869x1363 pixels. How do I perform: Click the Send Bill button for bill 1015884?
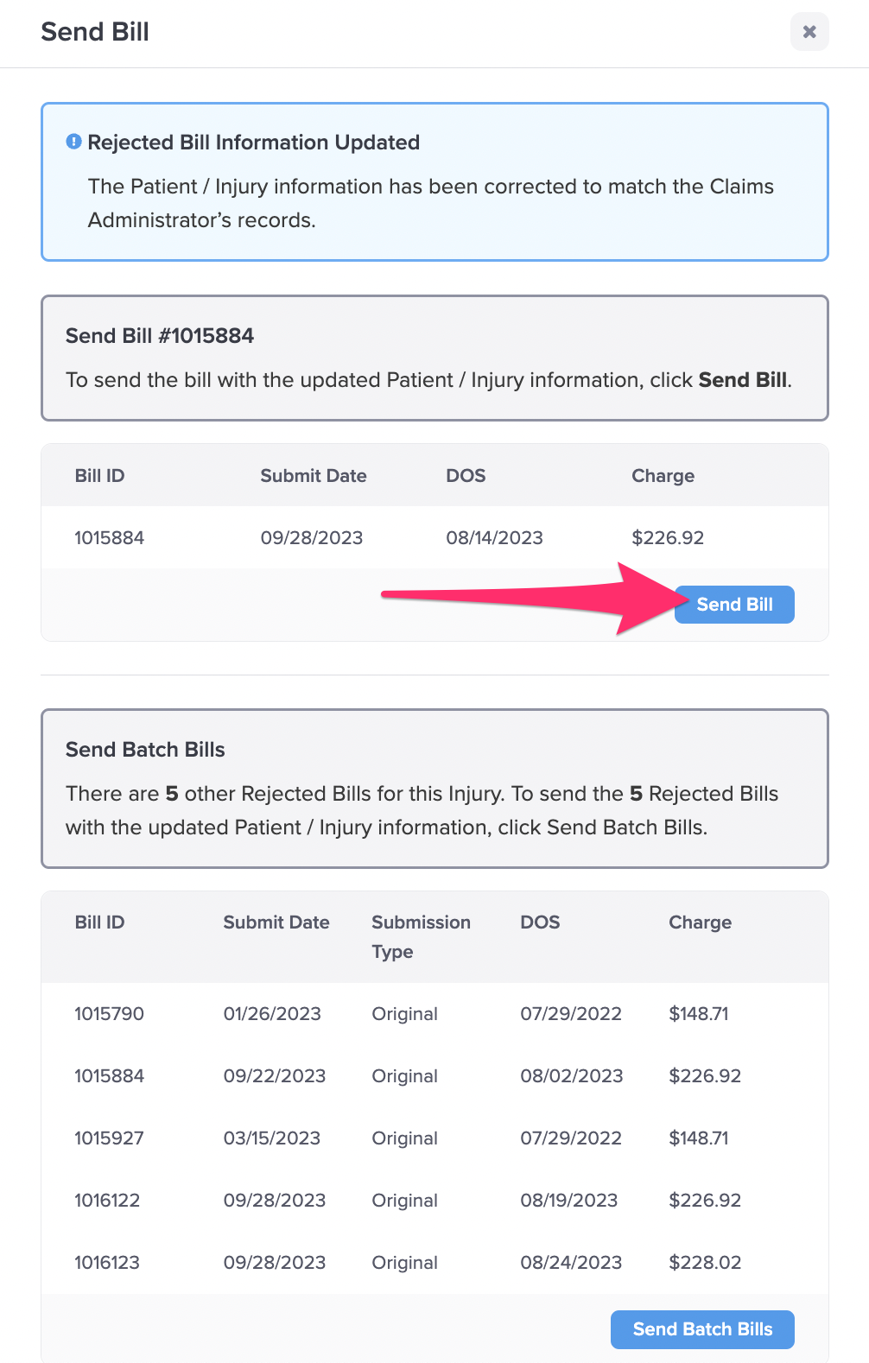click(x=733, y=605)
